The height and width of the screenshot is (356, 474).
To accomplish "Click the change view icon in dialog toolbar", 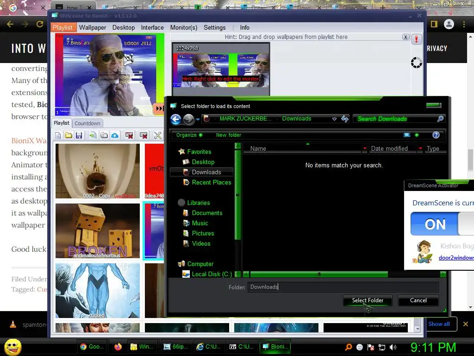I will pyautogui.click(x=407, y=135).
